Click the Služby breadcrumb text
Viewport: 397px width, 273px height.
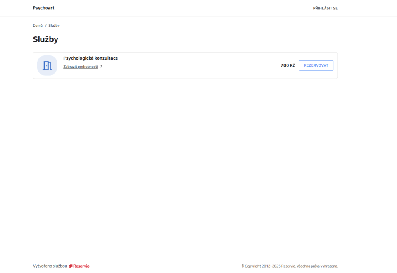click(54, 26)
